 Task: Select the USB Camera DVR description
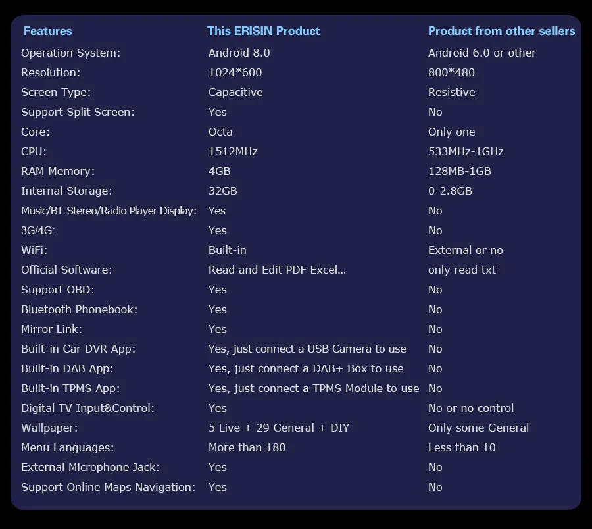pyautogui.click(x=307, y=349)
